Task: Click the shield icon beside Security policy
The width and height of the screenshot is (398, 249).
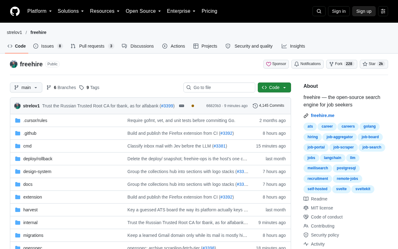Action: (x=306, y=235)
